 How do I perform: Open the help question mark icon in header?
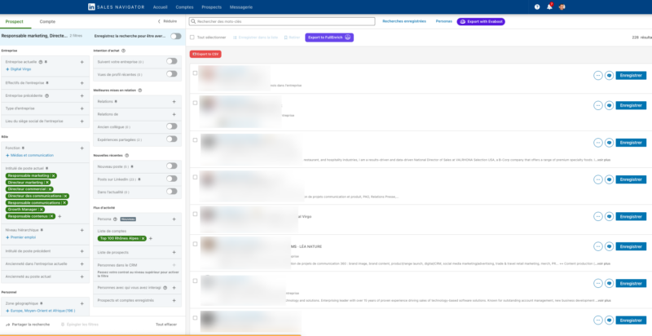point(537,7)
